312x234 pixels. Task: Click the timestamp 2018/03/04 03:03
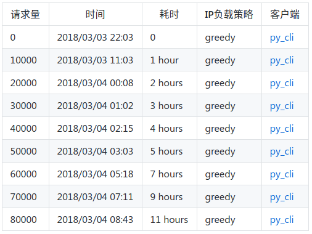95,151
